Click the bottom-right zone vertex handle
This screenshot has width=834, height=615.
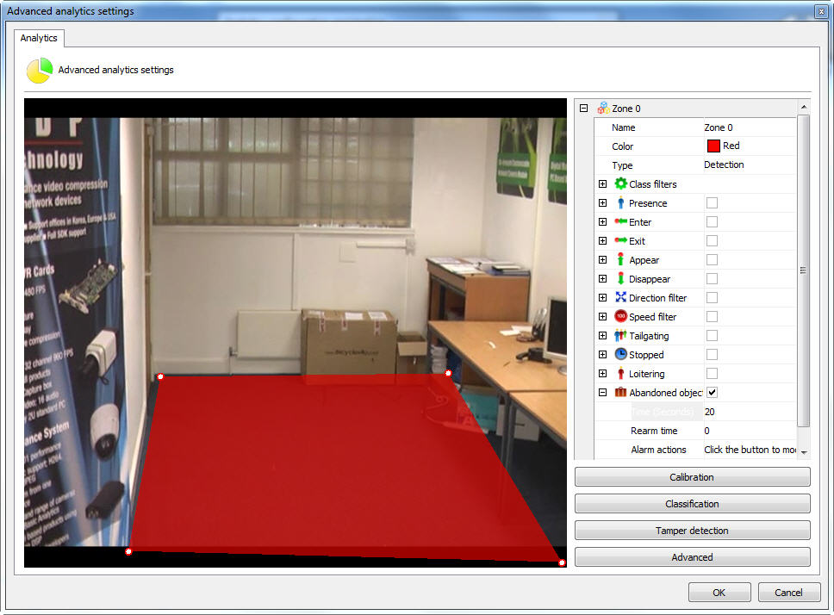562,562
